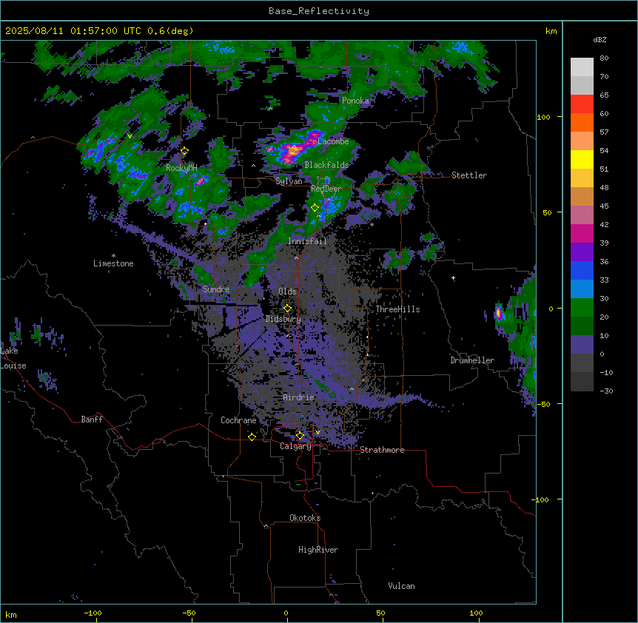The height and width of the screenshot is (623, 638).
Task: Click the Blackfalds label
Action: [x=326, y=165]
